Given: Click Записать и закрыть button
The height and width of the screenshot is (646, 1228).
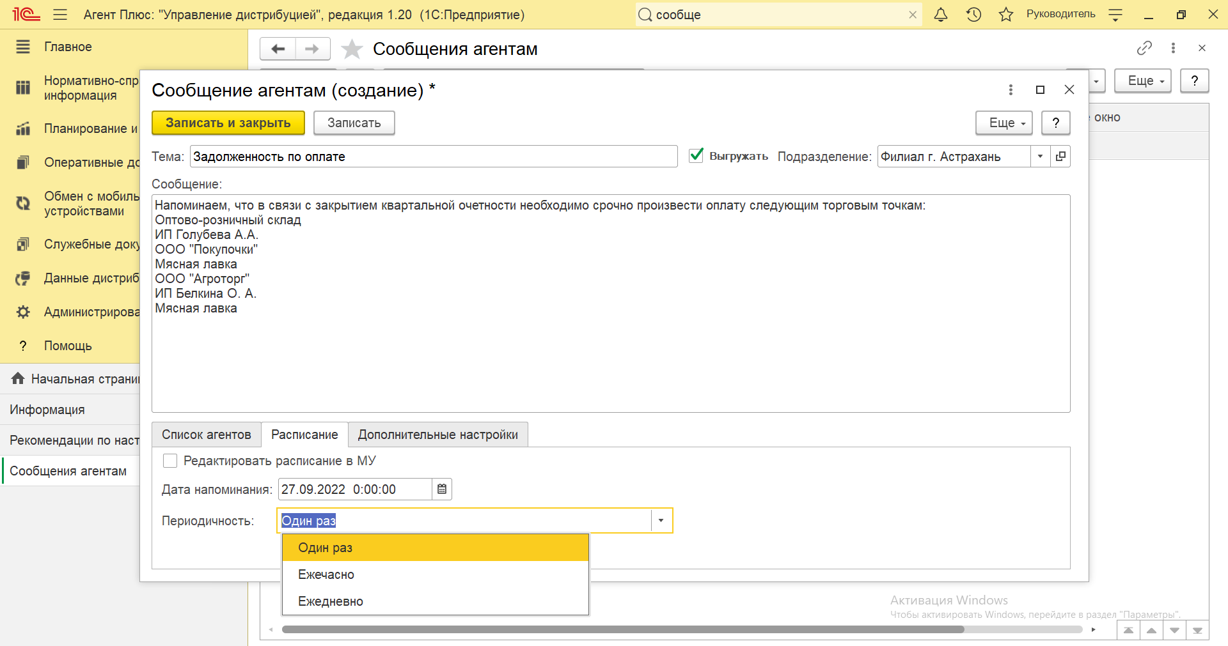Looking at the screenshot, I should pyautogui.click(x=228, y=123).
